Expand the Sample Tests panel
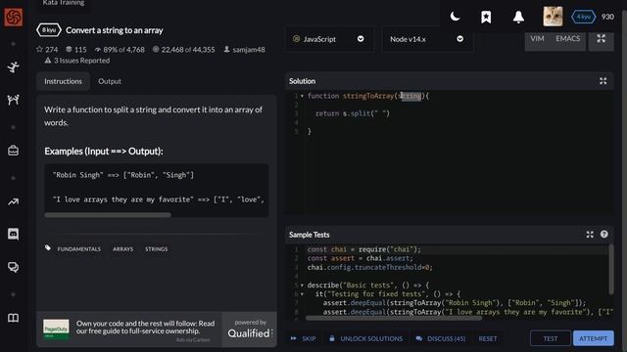 pos(590,235)
